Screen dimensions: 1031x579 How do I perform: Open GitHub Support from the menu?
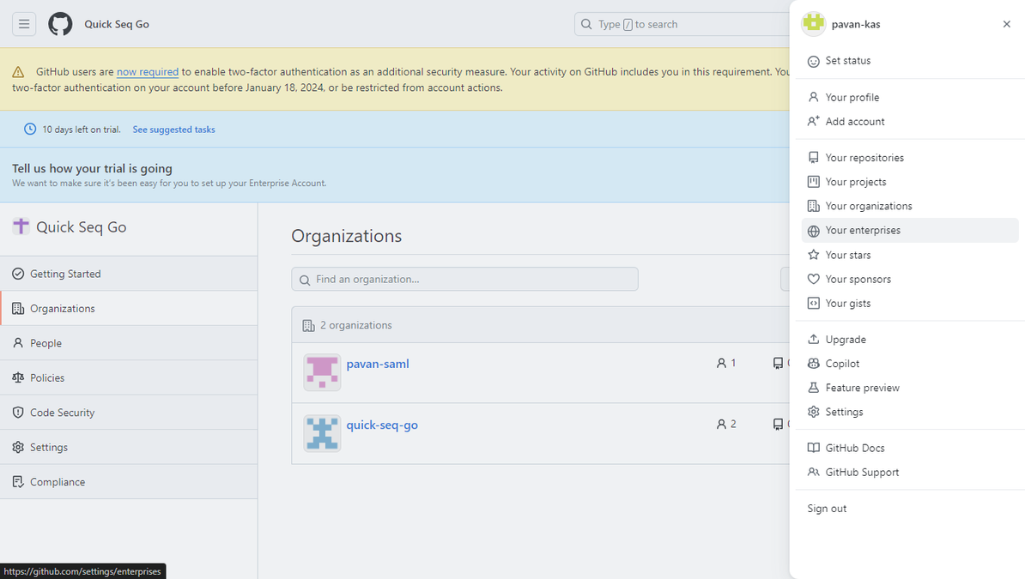point(910,473)
